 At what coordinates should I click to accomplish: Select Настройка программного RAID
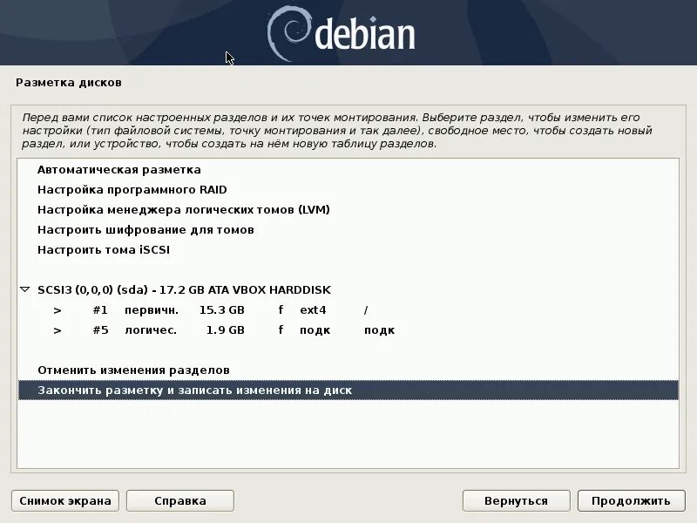click(x=348, y=190)
